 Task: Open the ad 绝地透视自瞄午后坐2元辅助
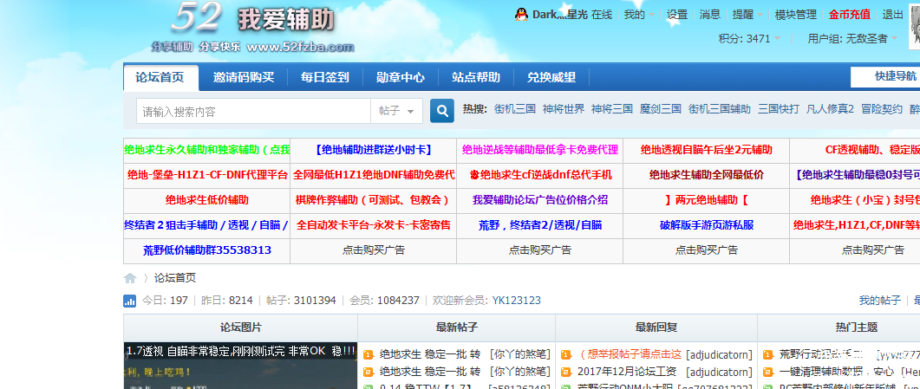(x=707, y=150)
